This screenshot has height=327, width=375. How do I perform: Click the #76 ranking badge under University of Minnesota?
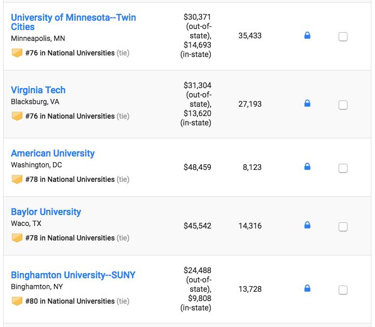(x=17, y=53)
